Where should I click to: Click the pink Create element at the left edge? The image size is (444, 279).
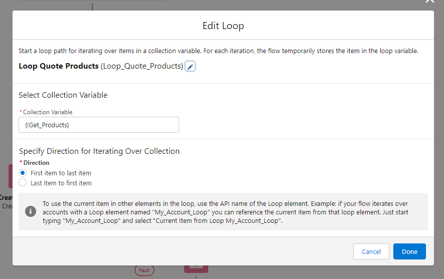click(x=10, y=176)
